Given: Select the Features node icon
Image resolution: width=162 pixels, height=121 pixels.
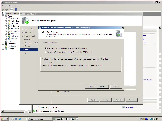Looking at the screenshot, I should 6,41.
